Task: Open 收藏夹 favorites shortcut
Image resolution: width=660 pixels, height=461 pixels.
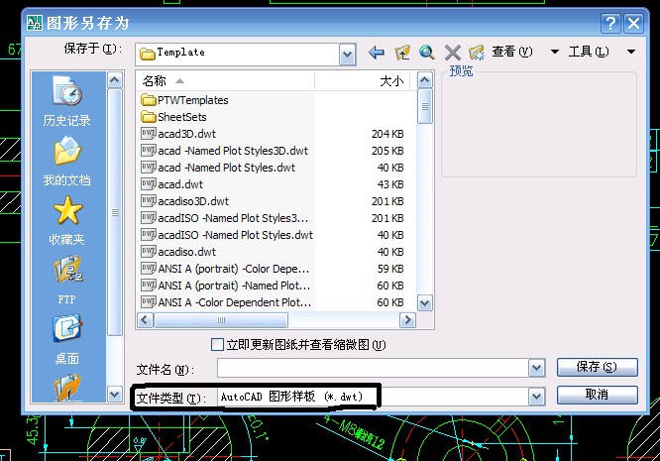Action: (x=67, y=221)
